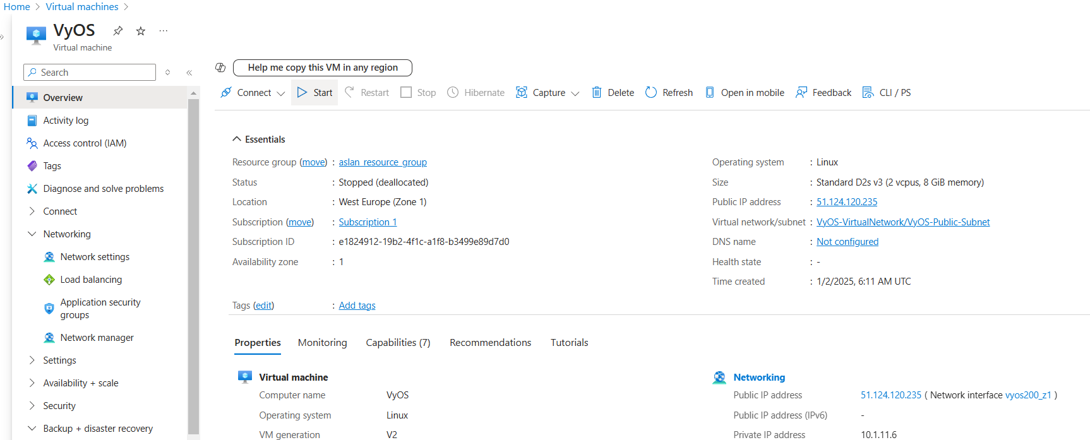Image resolution: width=1090 pixels, height=440 pixels.
Task: Switch to the Monitoring tab
Action: coord(322,343)
